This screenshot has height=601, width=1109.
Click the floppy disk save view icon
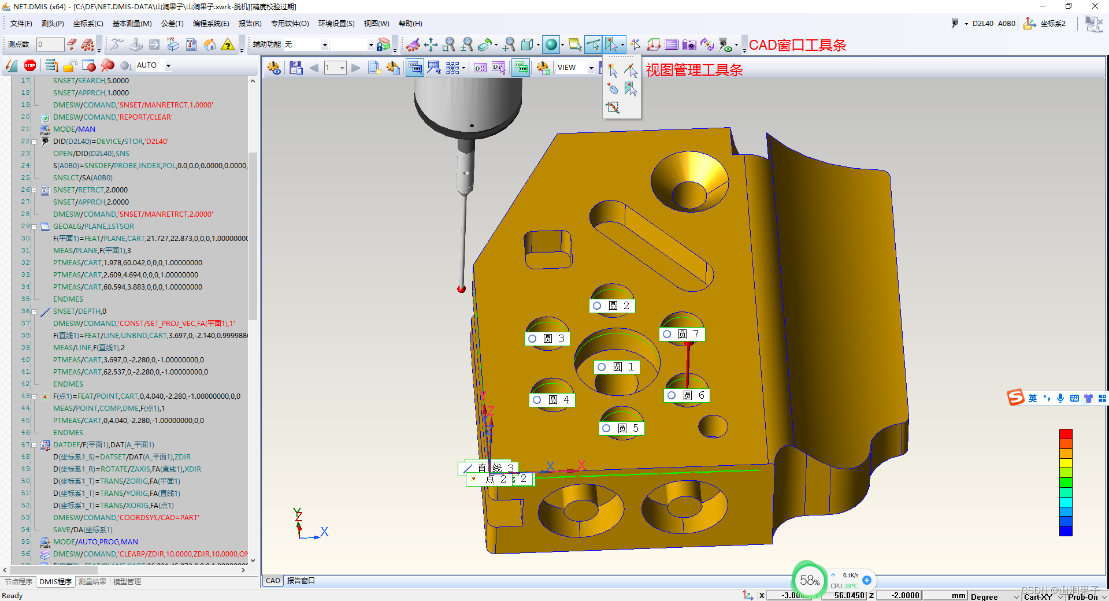296,68
